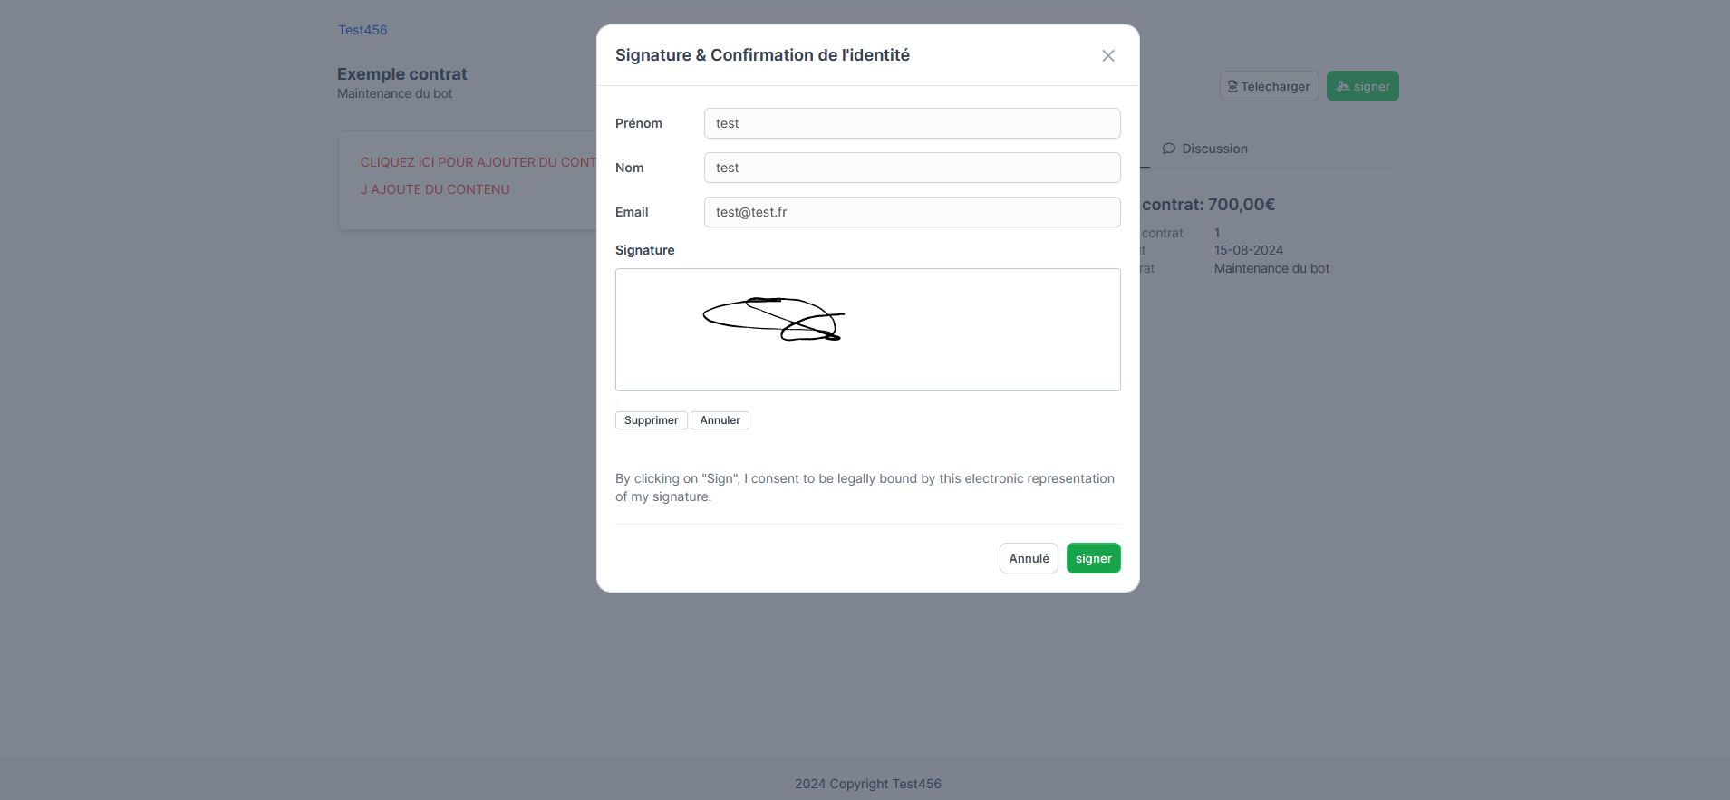Click the pen icon on header signer button
The image size is (1730, 800).
(x=1343, y=86)
